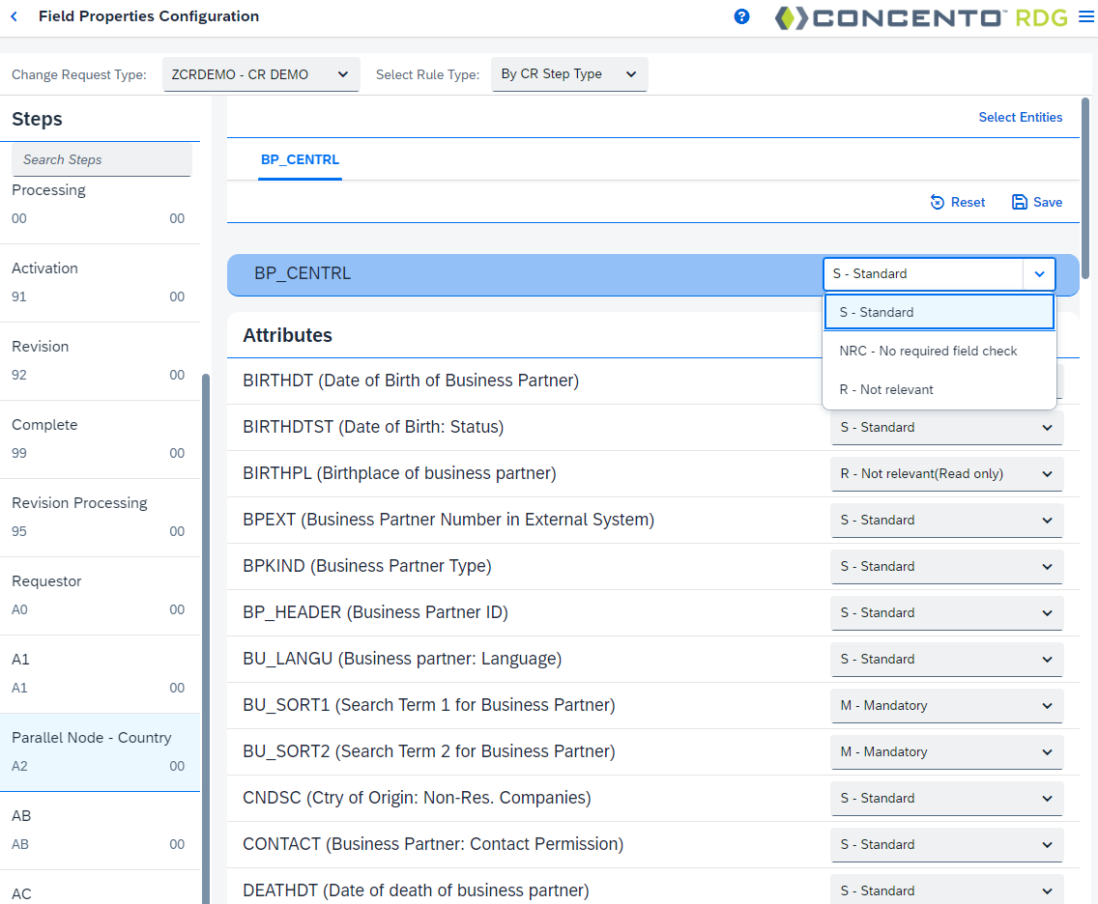The image size is (1098, 904).
Task: Choose NRC - No required field check
Action: [939, 352]
